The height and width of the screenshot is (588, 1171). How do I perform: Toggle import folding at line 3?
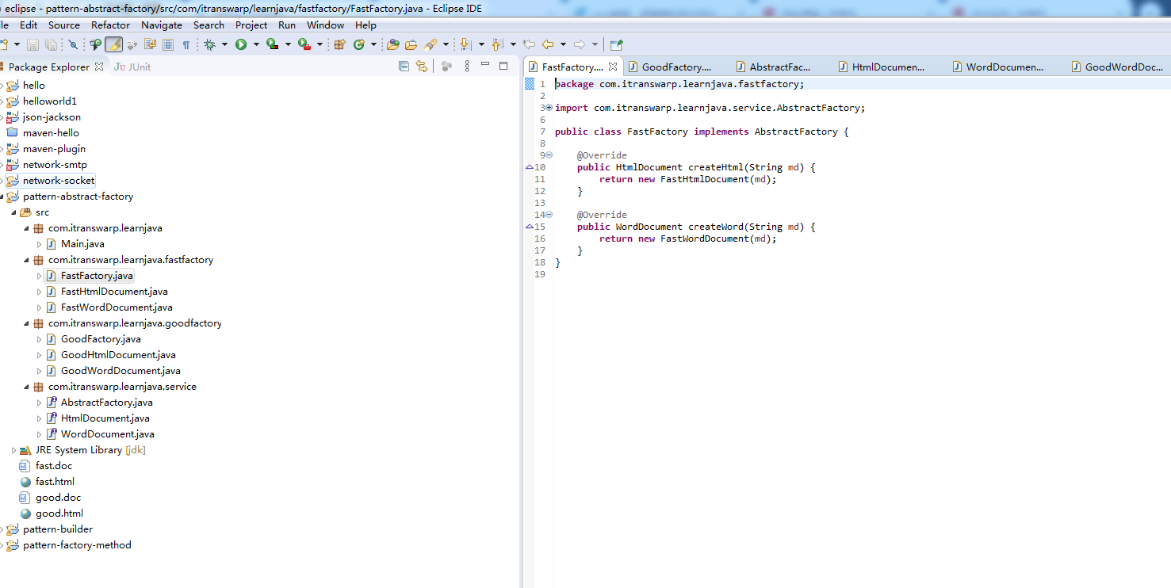coord(549,108)
